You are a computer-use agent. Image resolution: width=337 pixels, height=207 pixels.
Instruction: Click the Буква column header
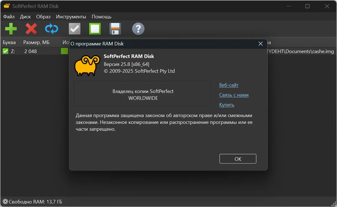pos(10,42)
